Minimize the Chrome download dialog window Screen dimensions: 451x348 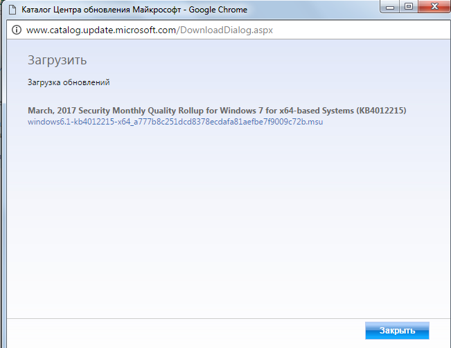tap(390, 7)
